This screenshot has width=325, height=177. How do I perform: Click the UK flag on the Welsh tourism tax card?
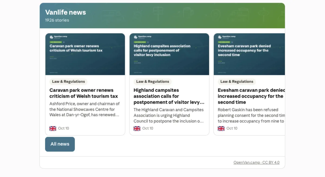pyautogui.click(x=53, y=128)
